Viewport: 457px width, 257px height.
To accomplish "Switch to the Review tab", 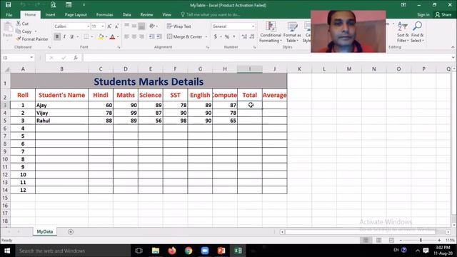I will coord(146,14).
